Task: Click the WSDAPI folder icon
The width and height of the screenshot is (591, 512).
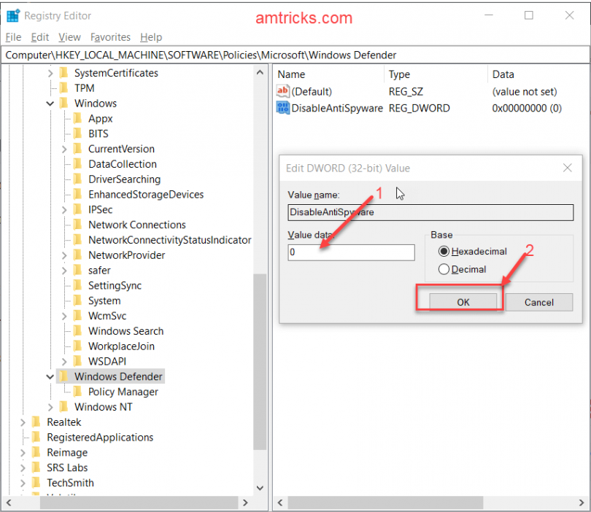Action: tap(77, 361)
